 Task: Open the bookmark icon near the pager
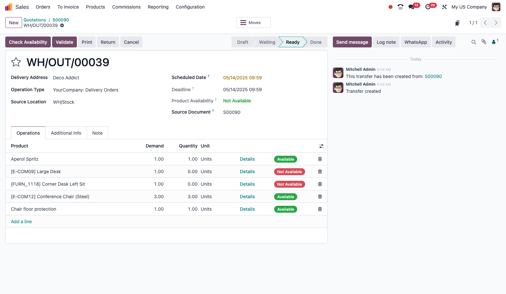click(x=457, y=23)
